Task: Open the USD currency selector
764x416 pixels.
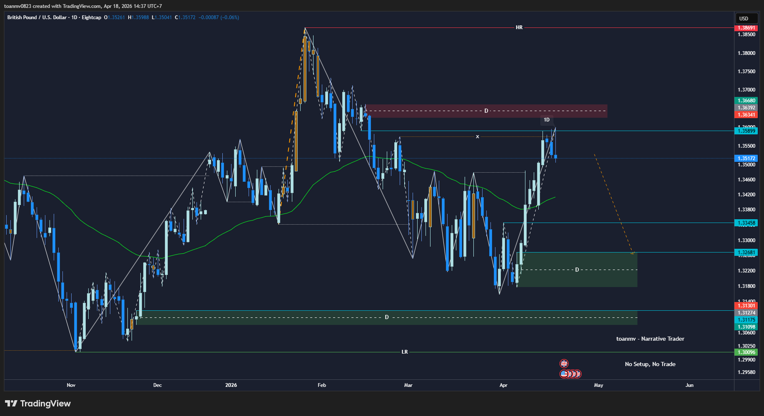Action: 747,18
